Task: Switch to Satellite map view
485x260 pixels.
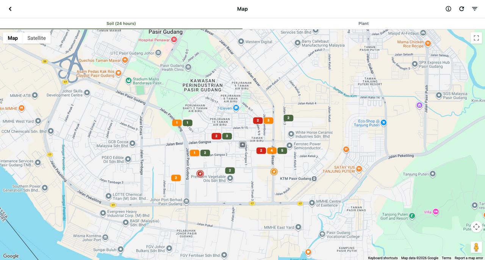Action: (x=36, y=38)
